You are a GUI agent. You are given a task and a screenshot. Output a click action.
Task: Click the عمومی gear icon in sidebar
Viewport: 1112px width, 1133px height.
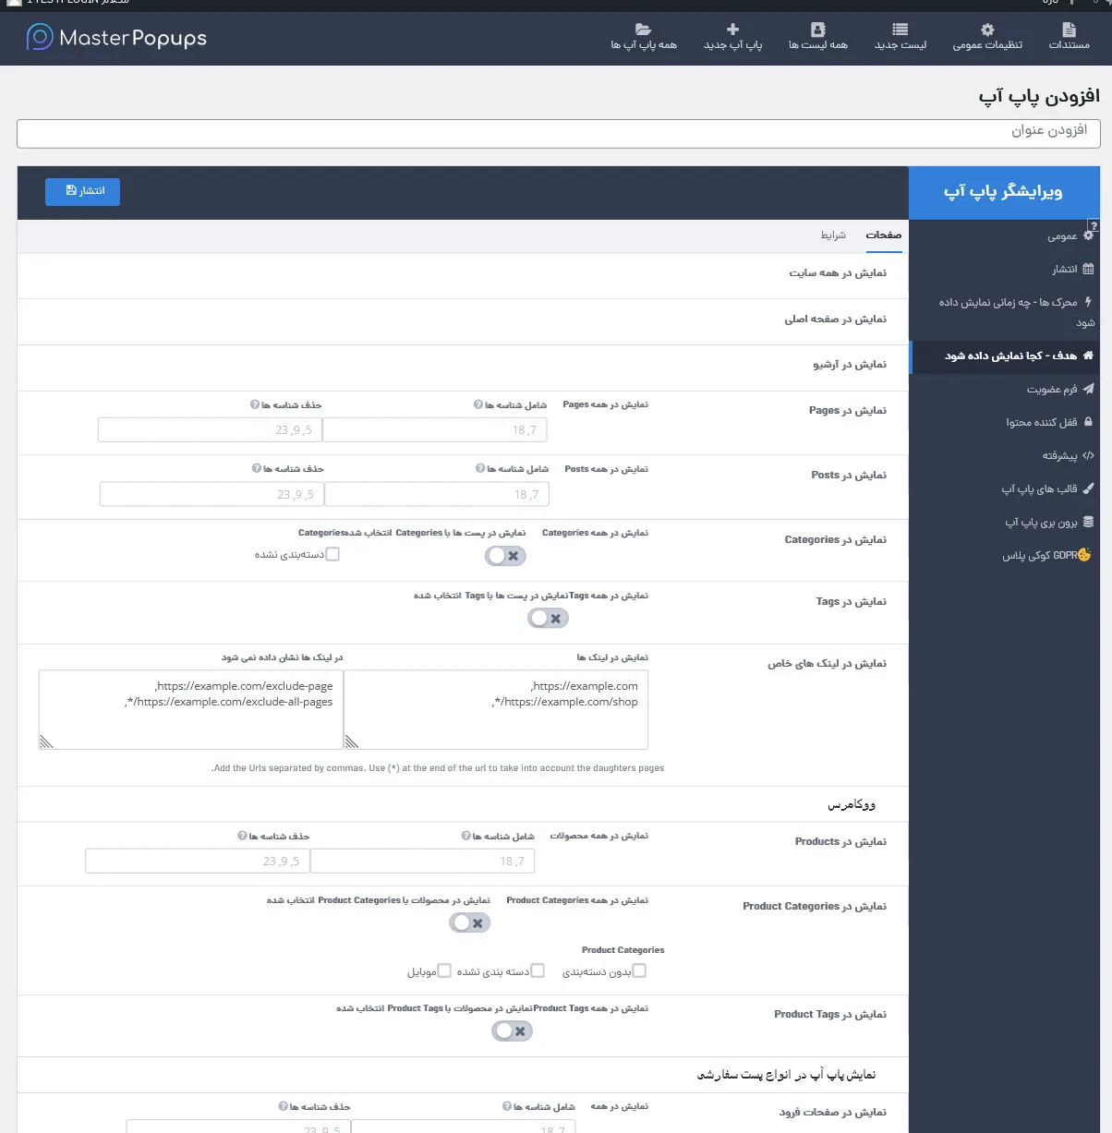click(1088, 235)
